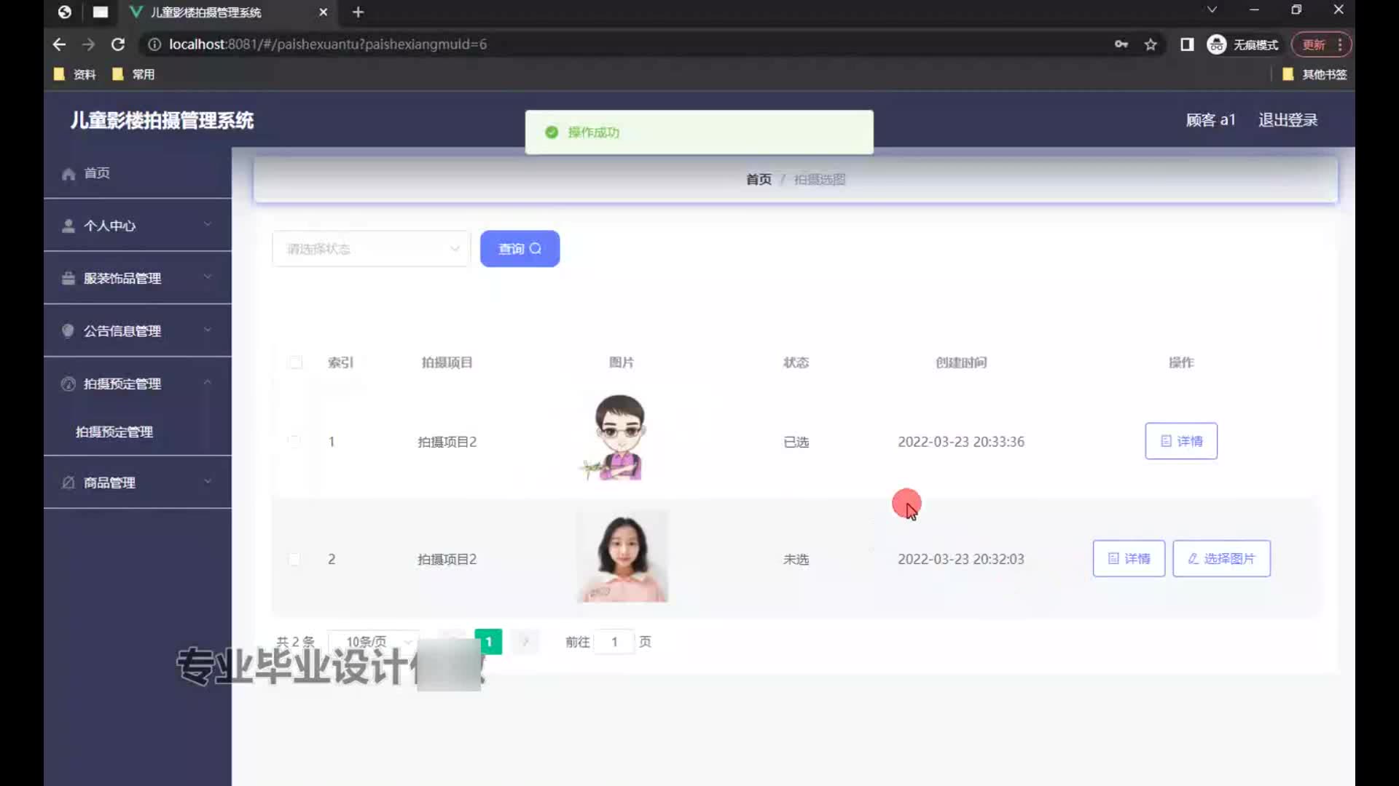Click the 服装饰品管理 sidebar icon

coord(68,279)
